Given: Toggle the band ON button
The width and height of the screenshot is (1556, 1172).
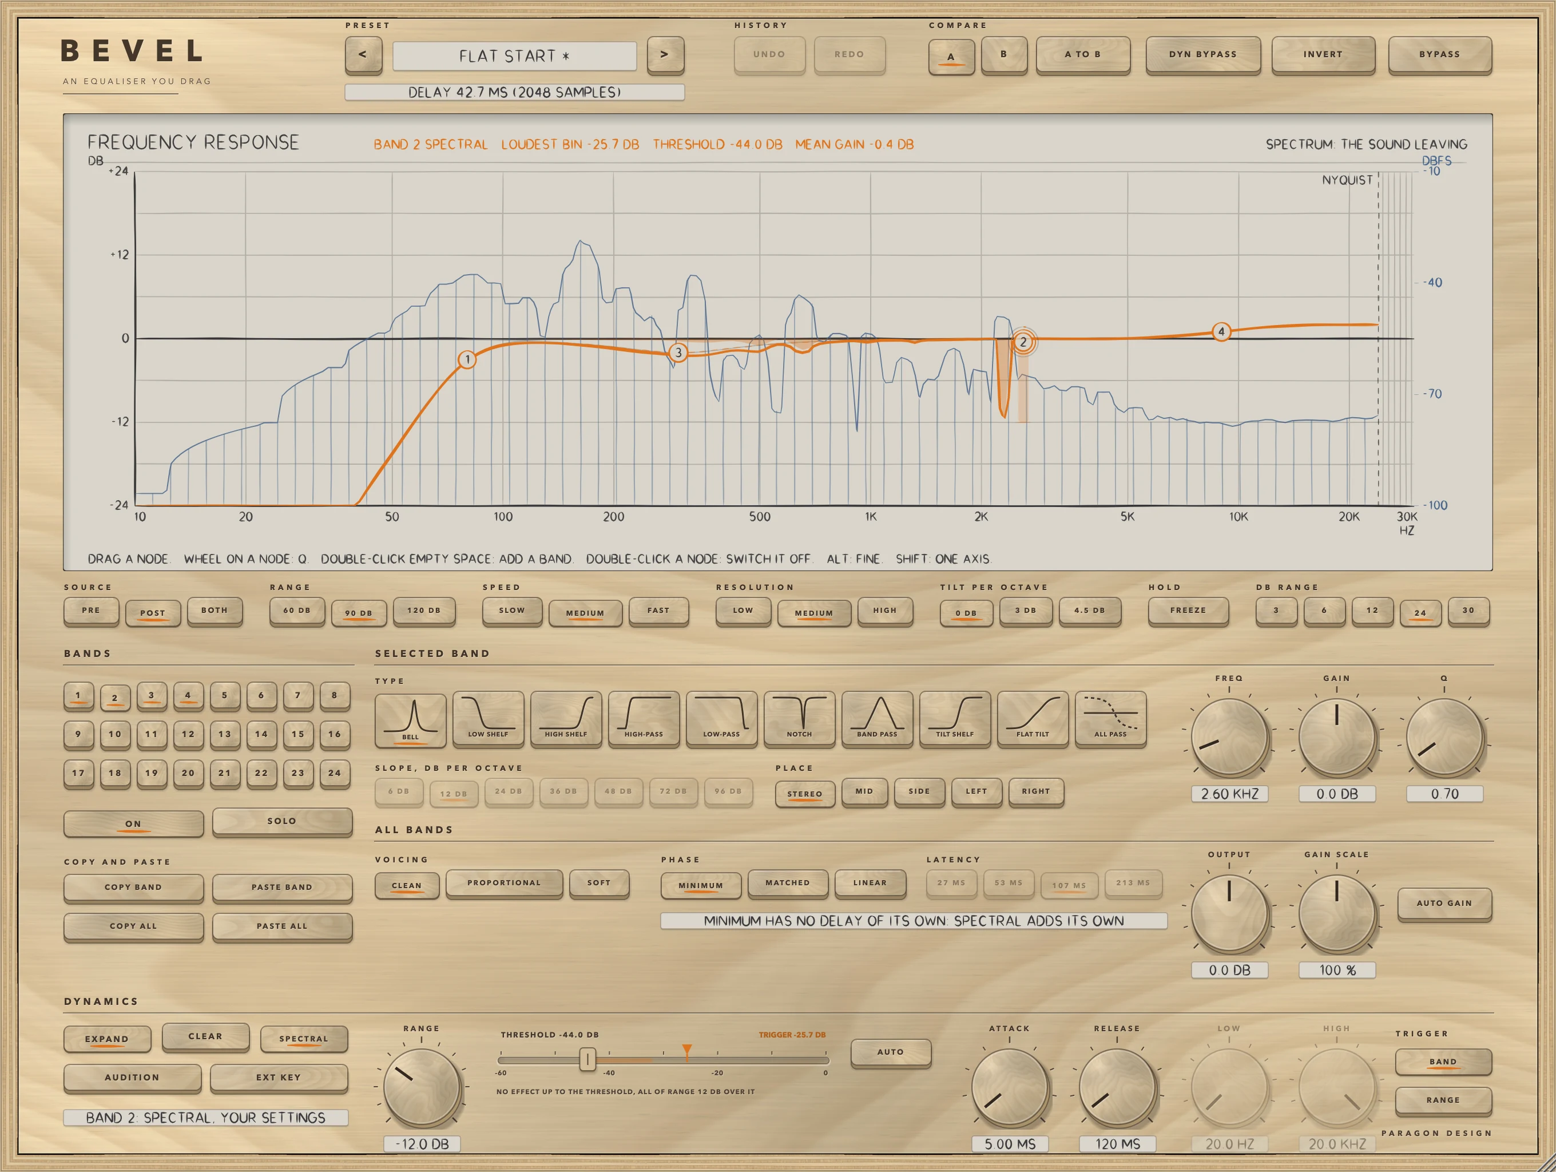Looking at the screenshot, I should point(133,823).
